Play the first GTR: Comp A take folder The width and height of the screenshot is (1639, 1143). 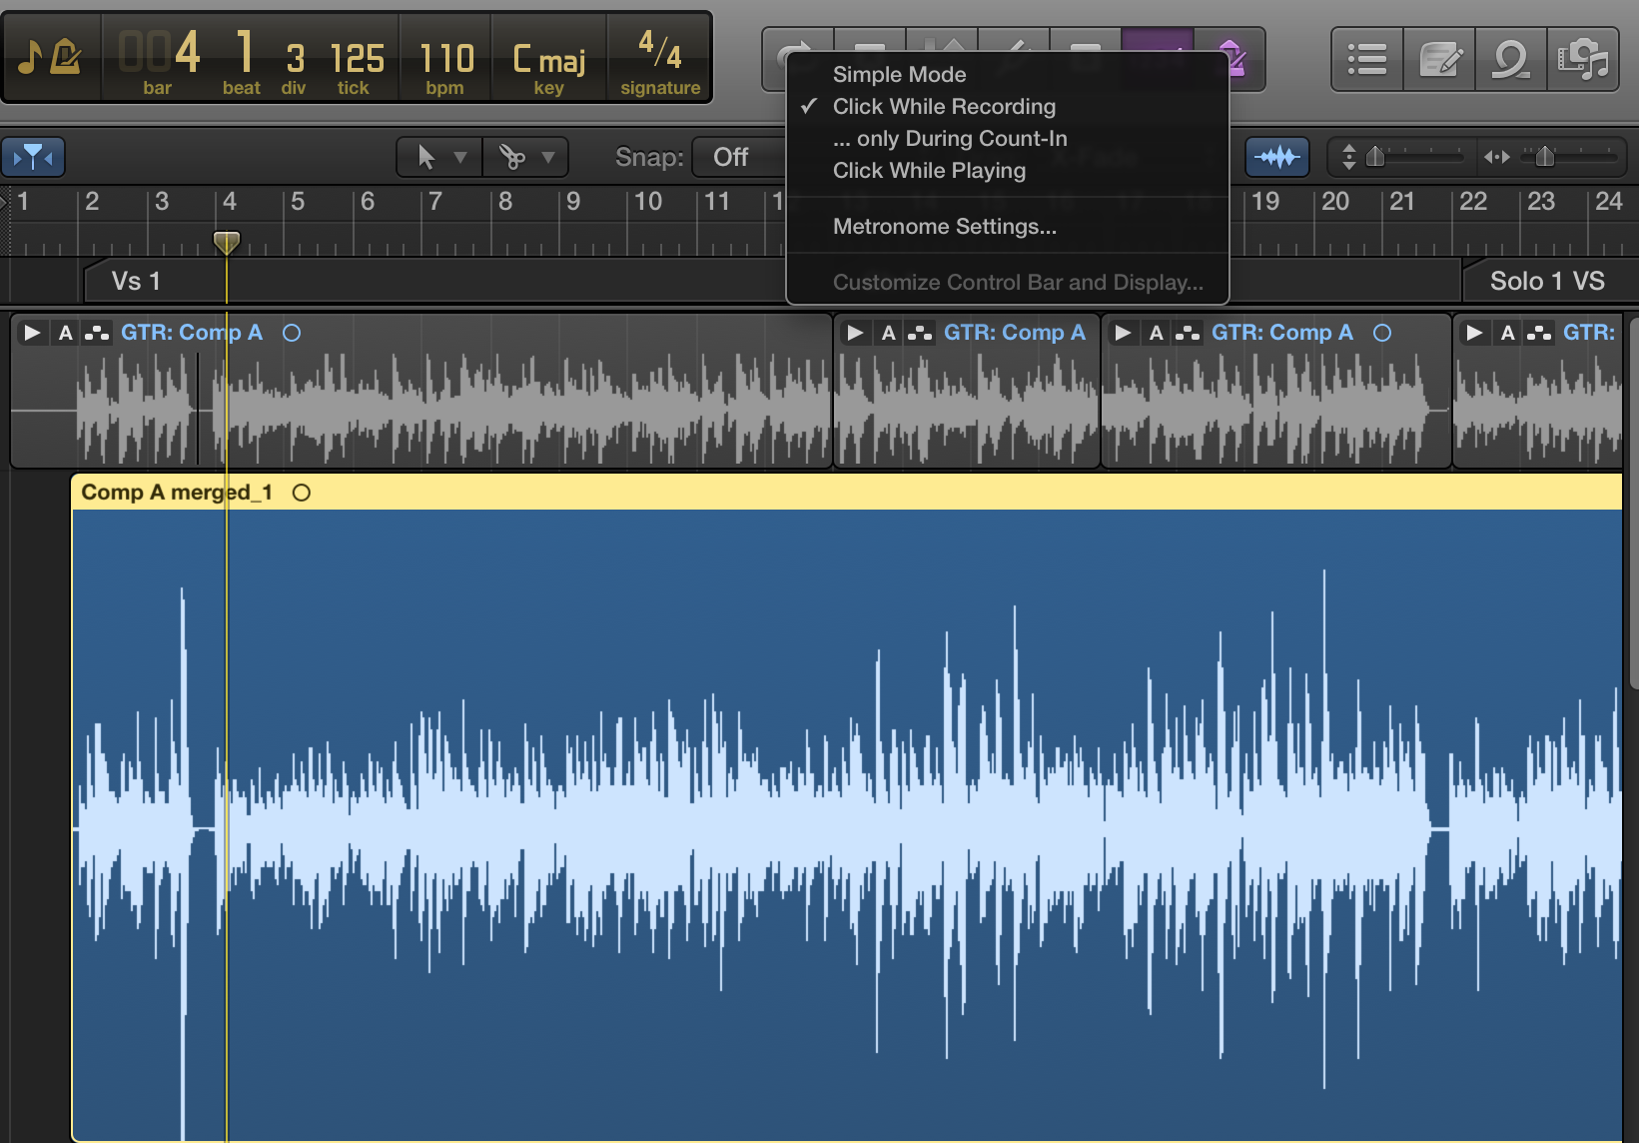(32, 333)
